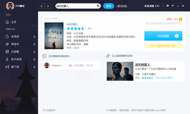
Task: Click the star rating of published work
Action: click(x=148, y=78)
